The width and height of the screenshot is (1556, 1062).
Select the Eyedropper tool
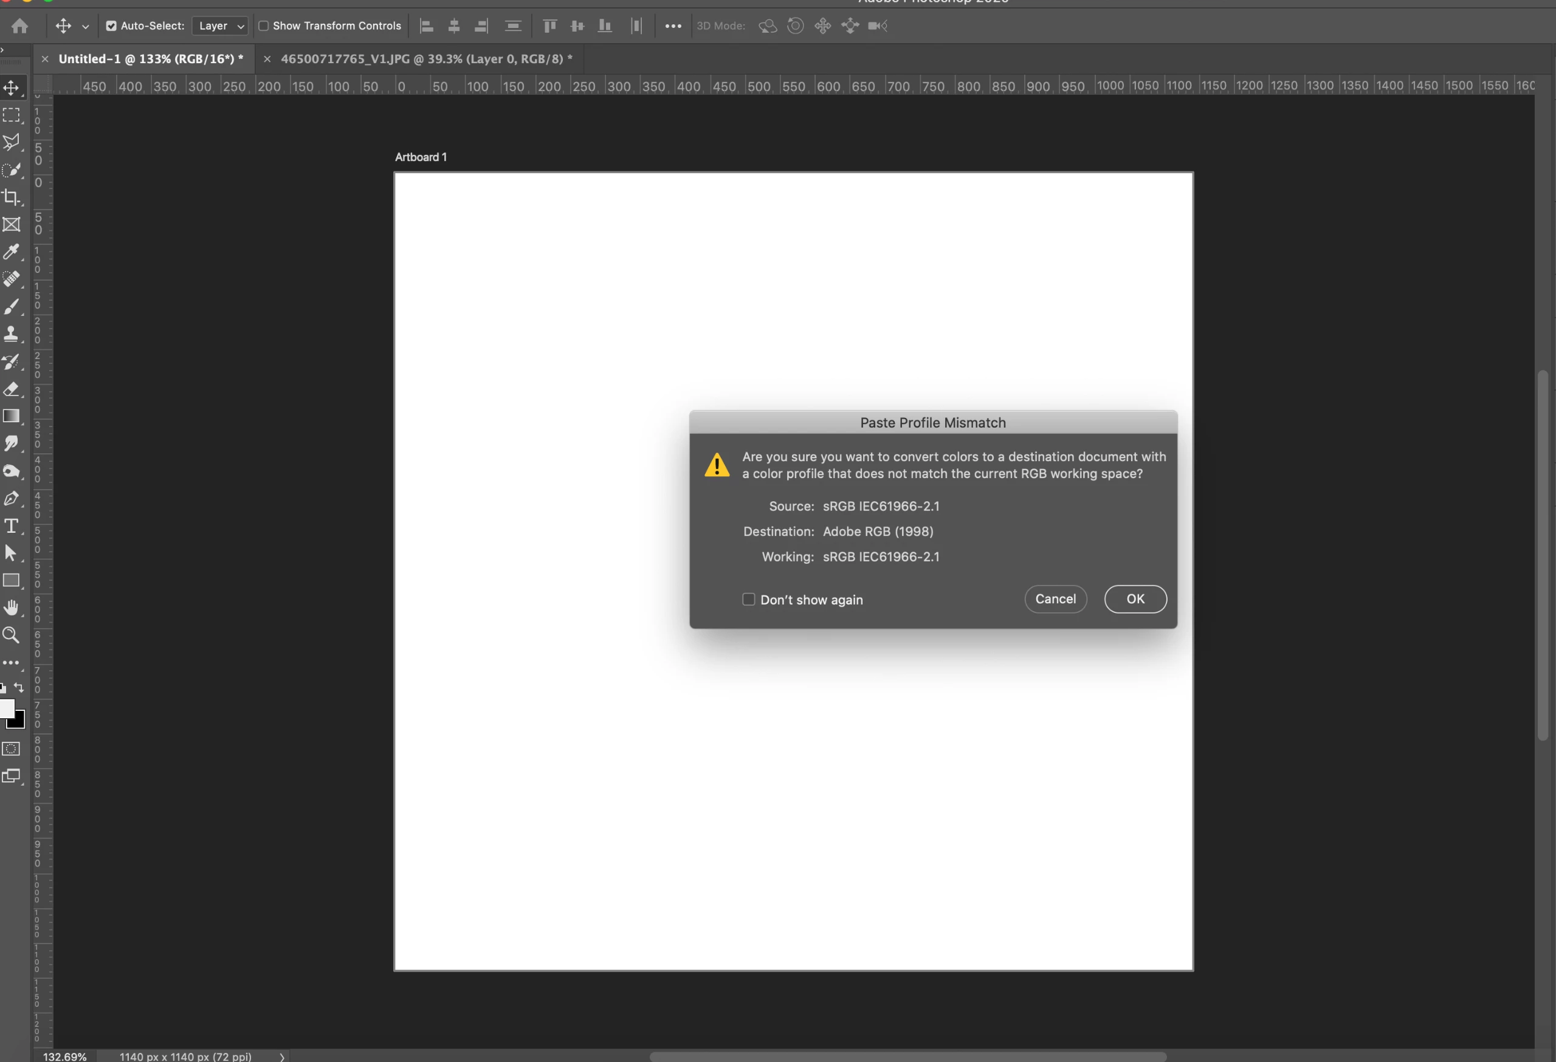pyautogui.click(x=12, y=252)
